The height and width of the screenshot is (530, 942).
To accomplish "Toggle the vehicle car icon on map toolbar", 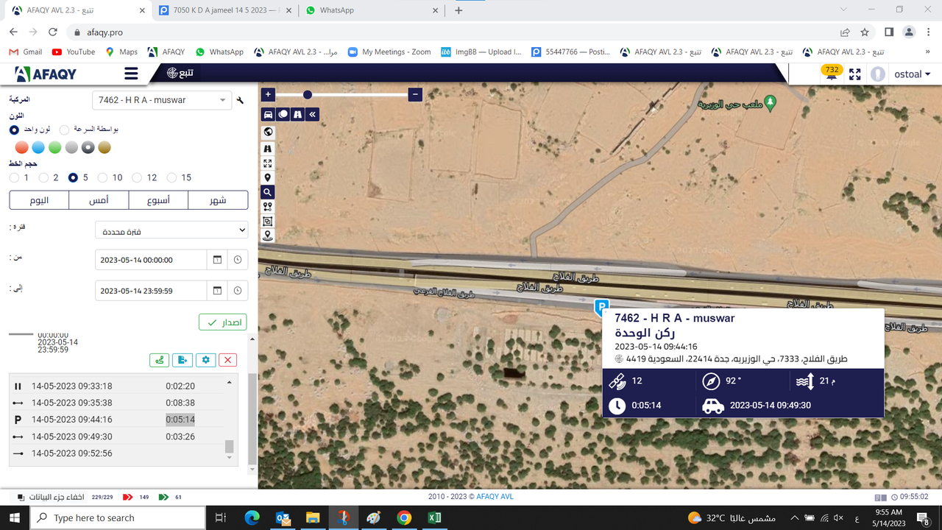I will pyautogui.click(x=269, y=114).
